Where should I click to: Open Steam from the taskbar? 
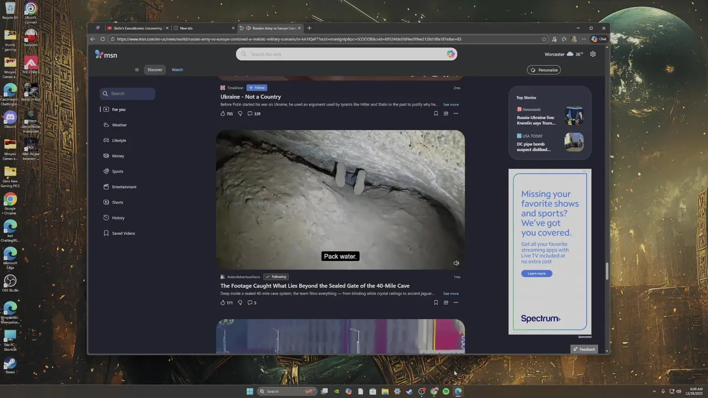(x=409, y=391)
